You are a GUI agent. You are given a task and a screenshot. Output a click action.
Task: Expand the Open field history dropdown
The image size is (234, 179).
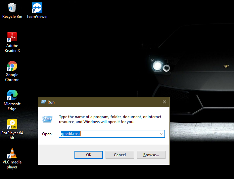coord(162,134)
